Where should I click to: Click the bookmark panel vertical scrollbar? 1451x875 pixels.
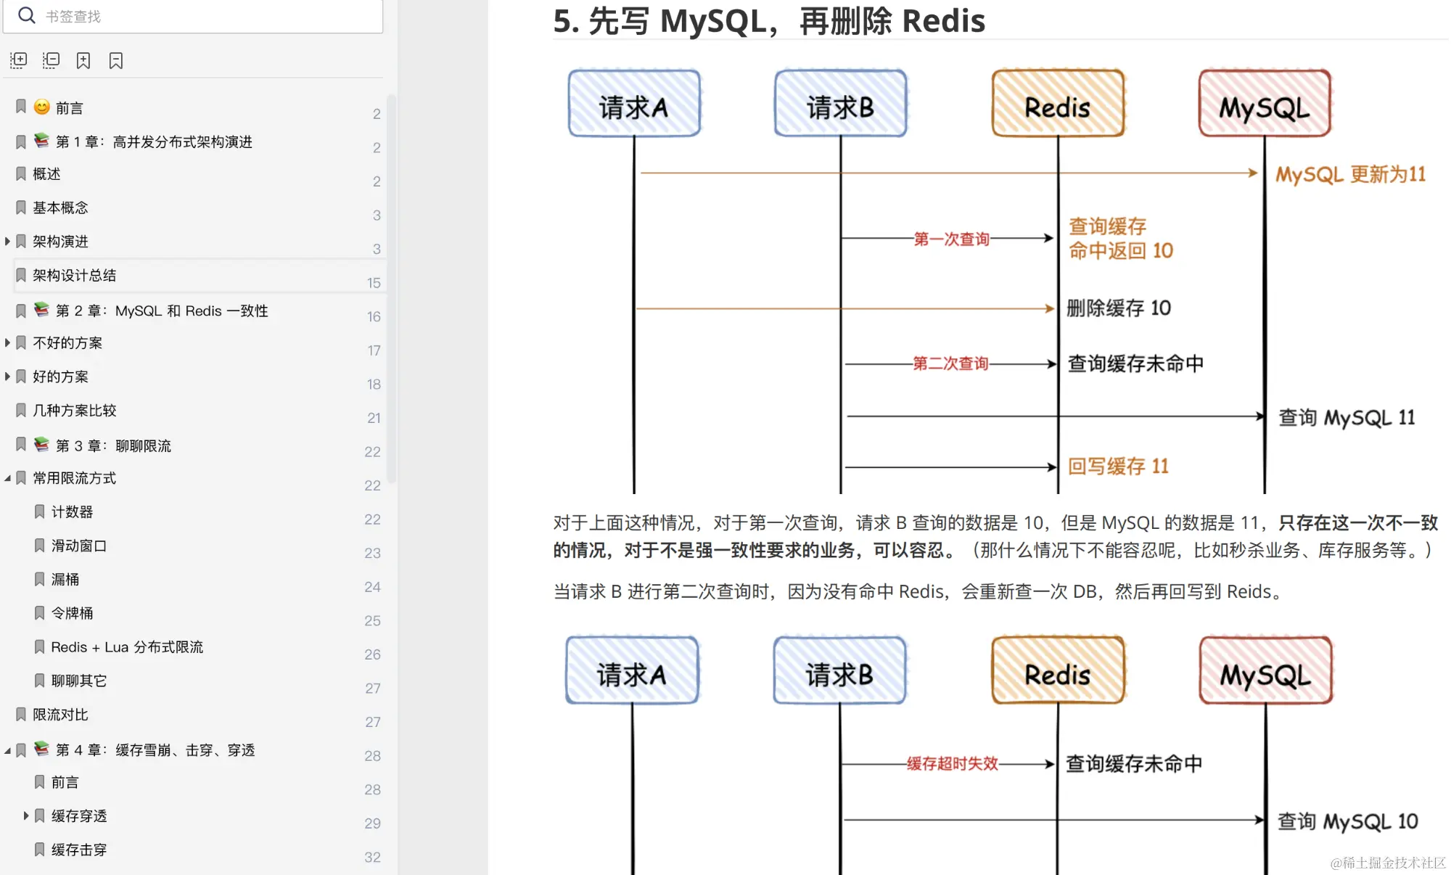pos(391,290)
